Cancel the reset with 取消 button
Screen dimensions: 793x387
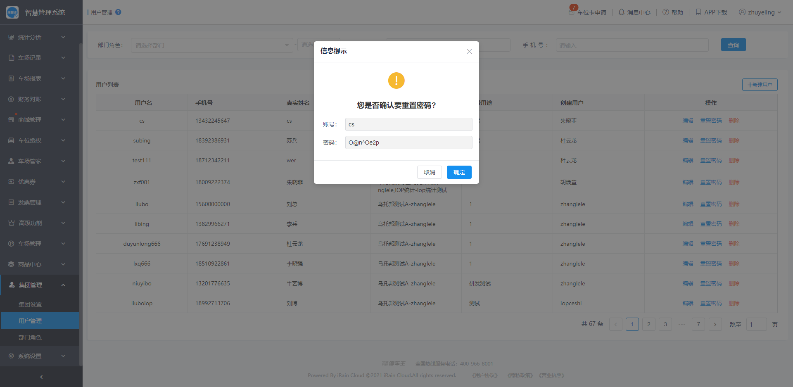(x=429, y=172)
